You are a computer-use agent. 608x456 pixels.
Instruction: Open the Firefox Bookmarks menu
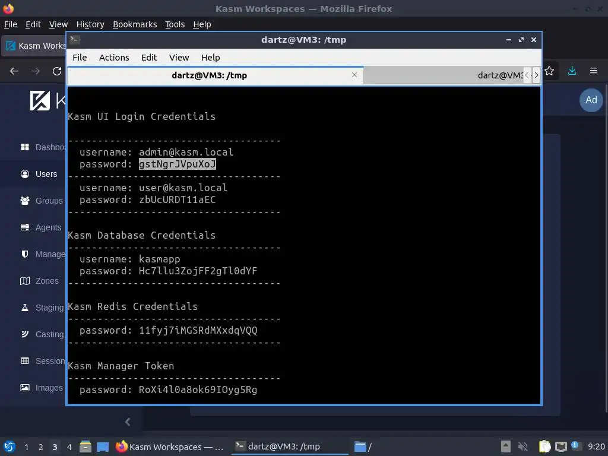point(135,24)
